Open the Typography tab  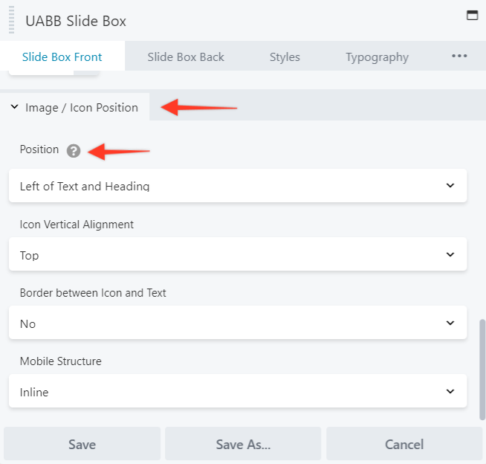(377, 57)
